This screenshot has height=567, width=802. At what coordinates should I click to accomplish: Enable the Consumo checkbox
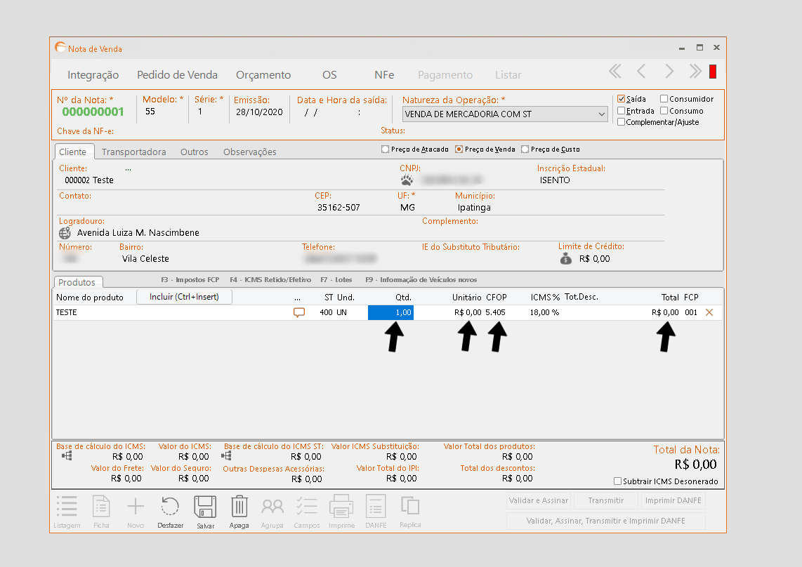coord(664,110)
